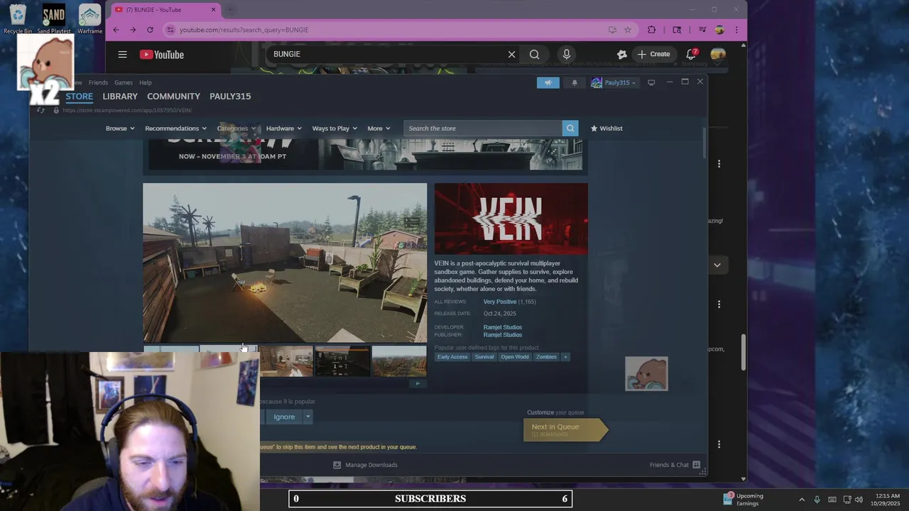Expand the Recommendations dropdown
The height and width of the screenshot is (511, 909).
[x=175, y=128]
